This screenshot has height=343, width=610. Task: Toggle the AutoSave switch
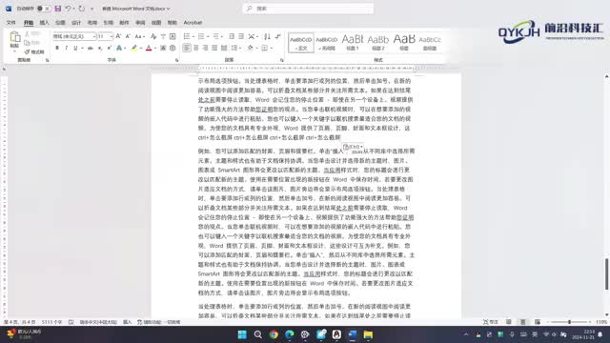pyautogui.click(x=44, y=9)
